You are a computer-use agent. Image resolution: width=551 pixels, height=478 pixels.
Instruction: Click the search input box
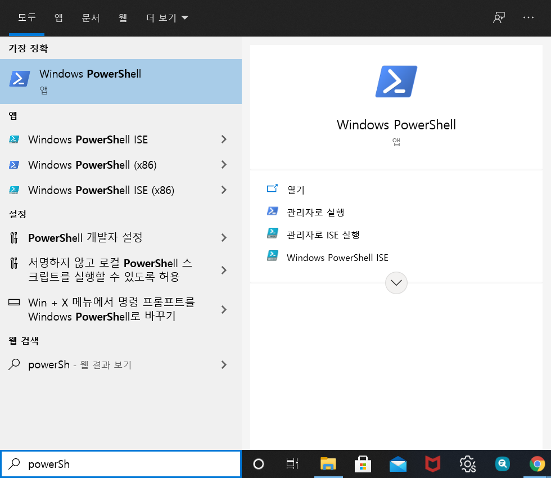click(121, 463)
